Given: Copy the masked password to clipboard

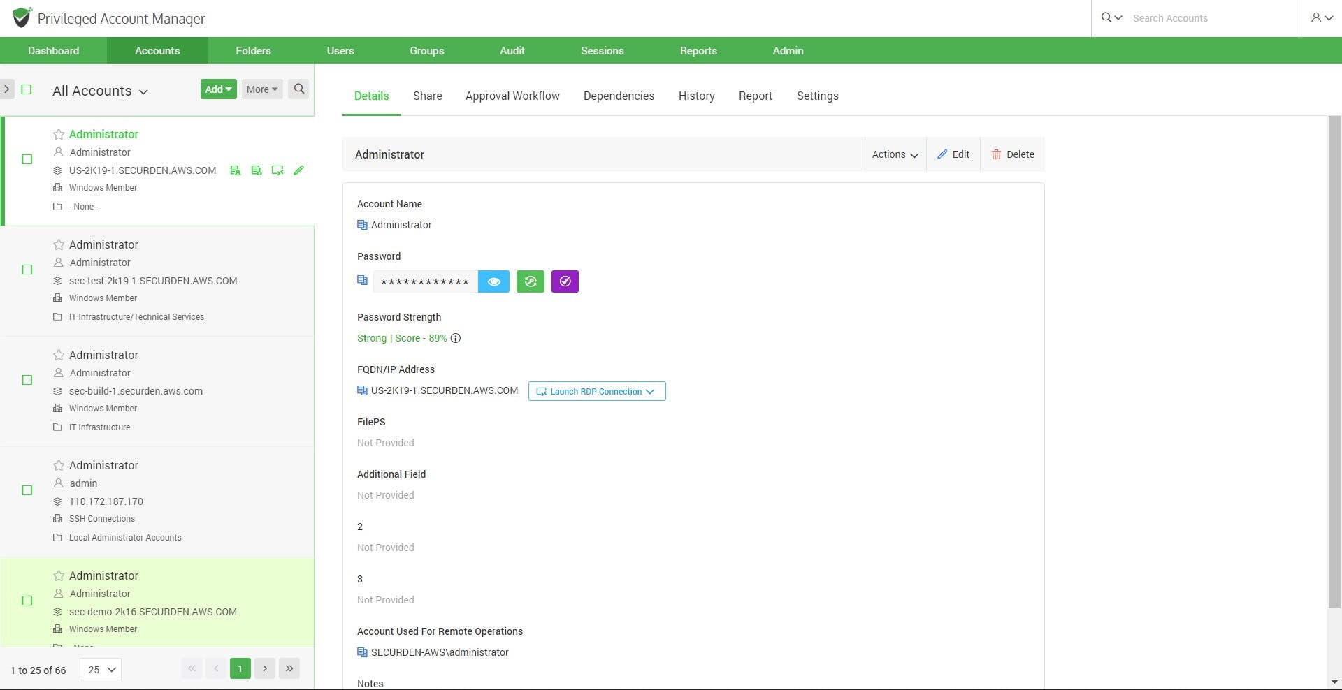Looking at the screenshot, I should 362,280.
